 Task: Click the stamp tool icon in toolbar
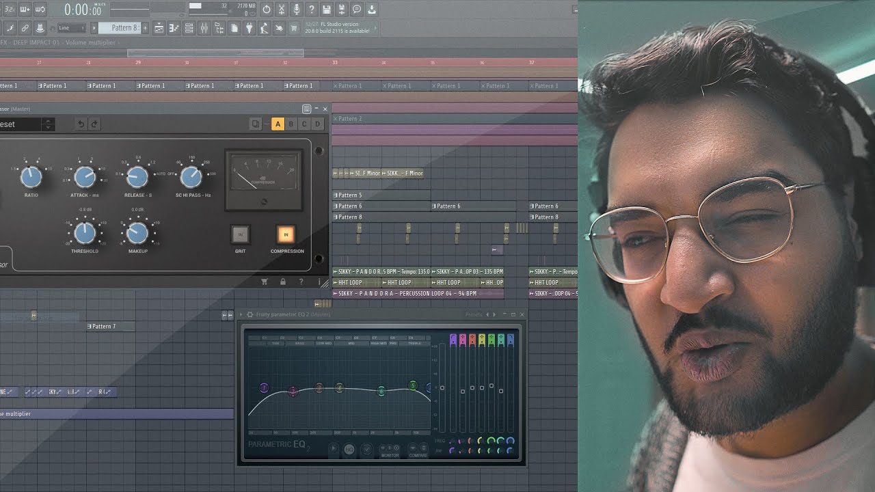pyautogui.click(x=40, y=28)
